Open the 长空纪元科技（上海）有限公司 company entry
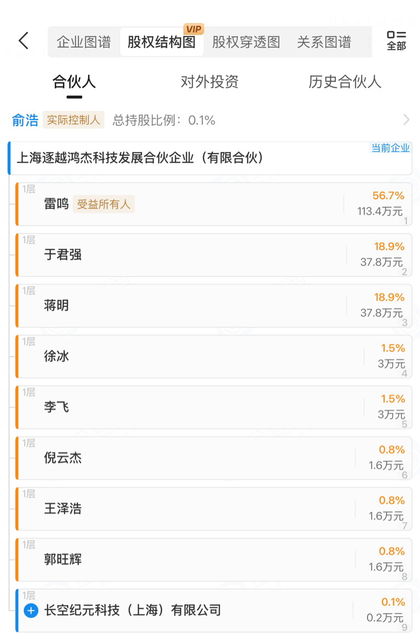420x634 pixels. (133, 610)
